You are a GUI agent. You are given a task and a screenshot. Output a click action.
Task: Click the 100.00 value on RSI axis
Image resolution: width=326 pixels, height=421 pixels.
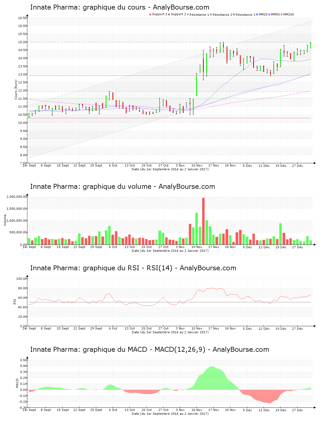point(21,279)
